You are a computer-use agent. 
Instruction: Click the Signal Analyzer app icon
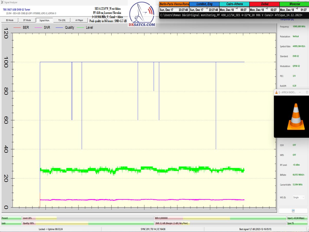coord(2,2)
